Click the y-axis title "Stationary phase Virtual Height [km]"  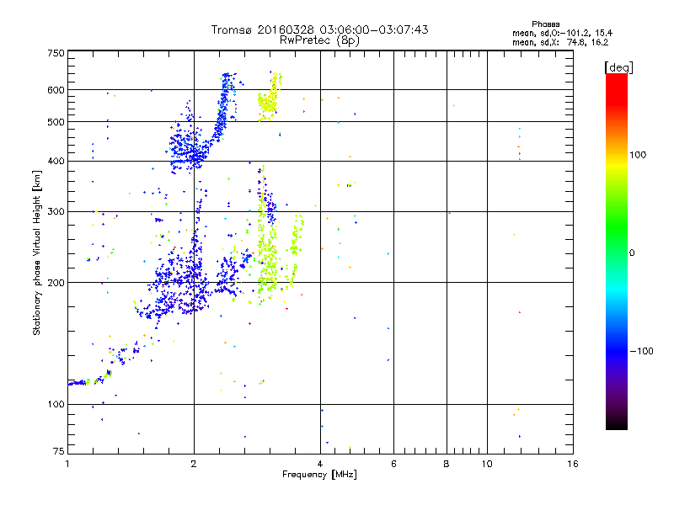coord(37,252)
